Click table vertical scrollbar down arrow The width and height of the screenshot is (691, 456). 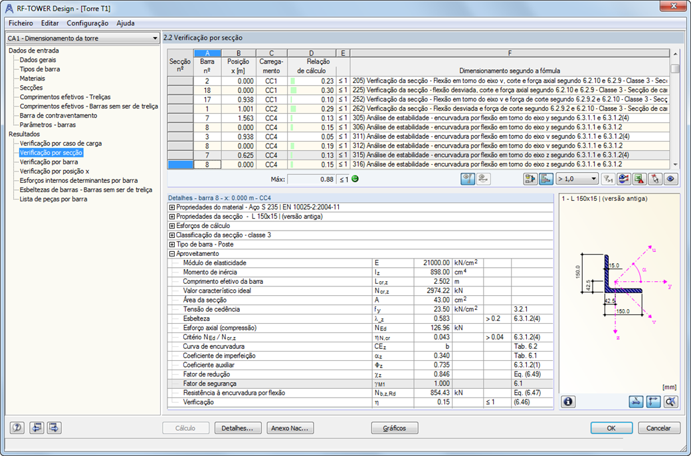[675, 164]
